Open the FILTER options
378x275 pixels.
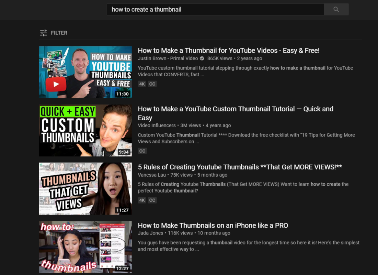pos(54,33)
